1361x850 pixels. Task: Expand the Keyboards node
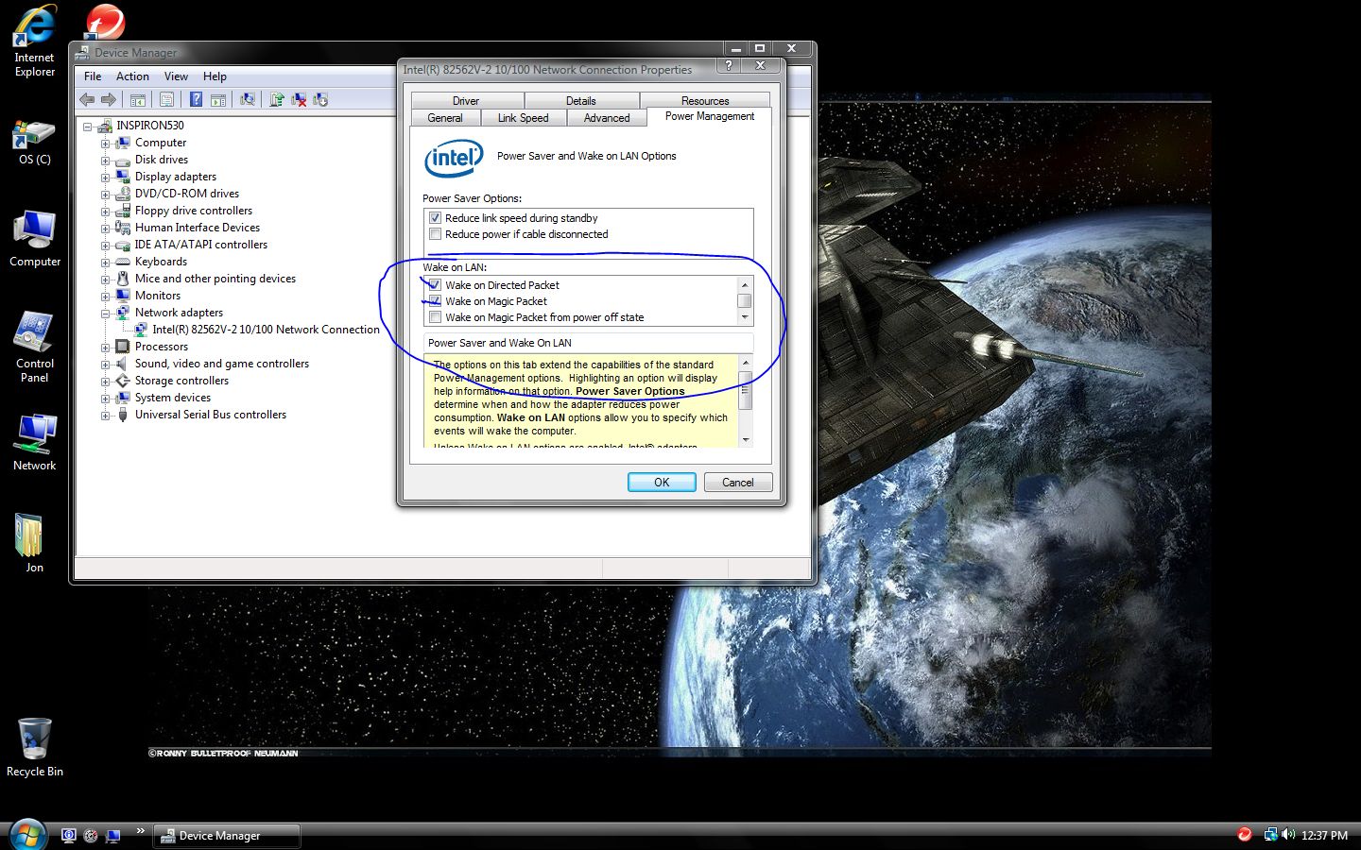pyautogui.click(x=105, y=263)
